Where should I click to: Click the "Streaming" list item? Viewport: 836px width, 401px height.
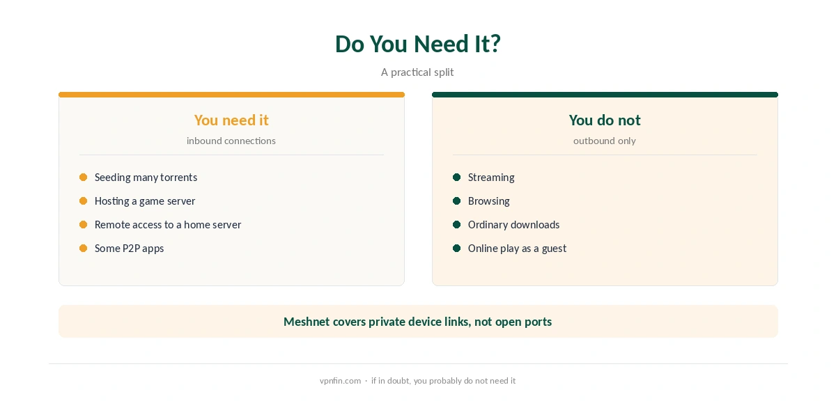click(x=491, y=178)
